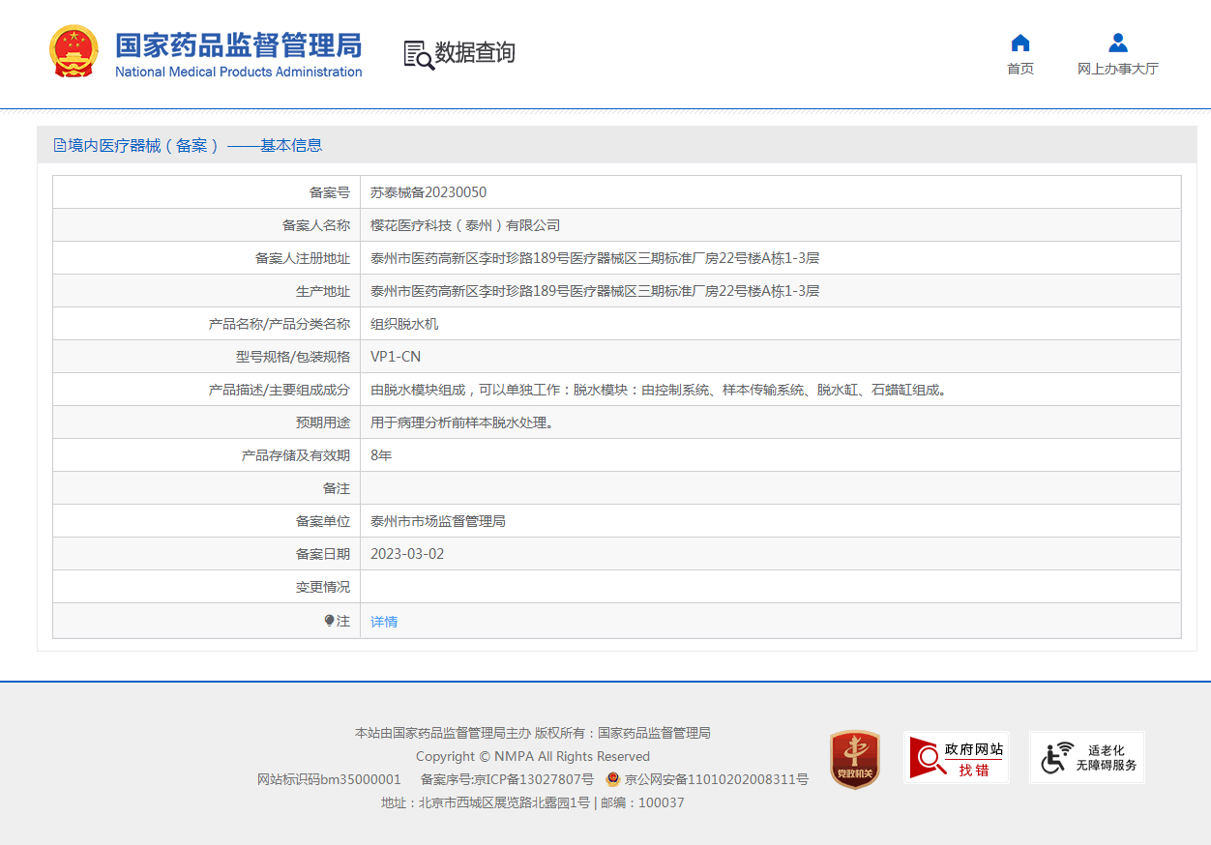Click the 预期用途 row label
Viewport: 1211px width, 845px height.
[x=323, y=422]
